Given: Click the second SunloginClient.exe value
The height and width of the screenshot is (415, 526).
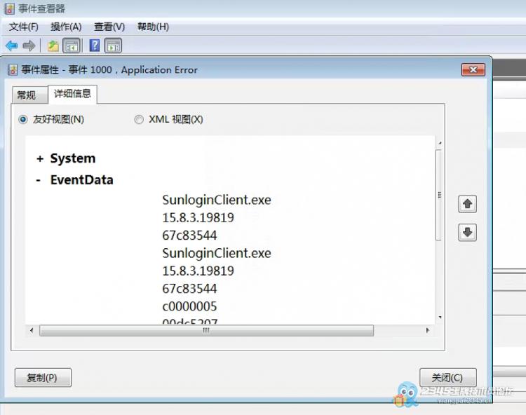Looking at the screenshot, I should pyautogui.click(x=217, y=253).
